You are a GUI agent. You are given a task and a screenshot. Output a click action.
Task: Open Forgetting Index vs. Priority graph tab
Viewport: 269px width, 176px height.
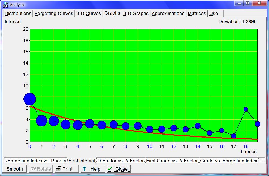pyautogui.click(x=36, y=161)
